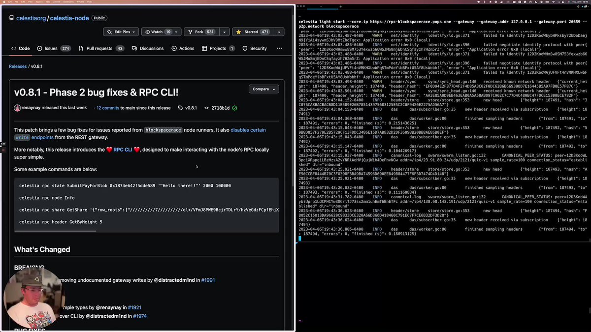
Task: Click the Fork icon on the Fork button
Action: point(190,31)
